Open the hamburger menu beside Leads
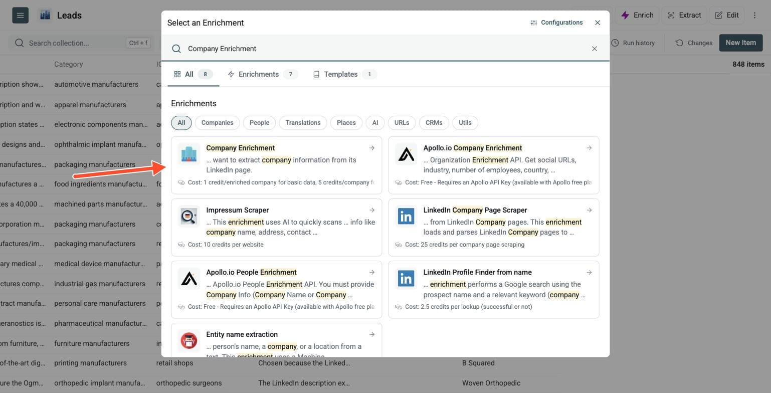 tap(20, 15)
